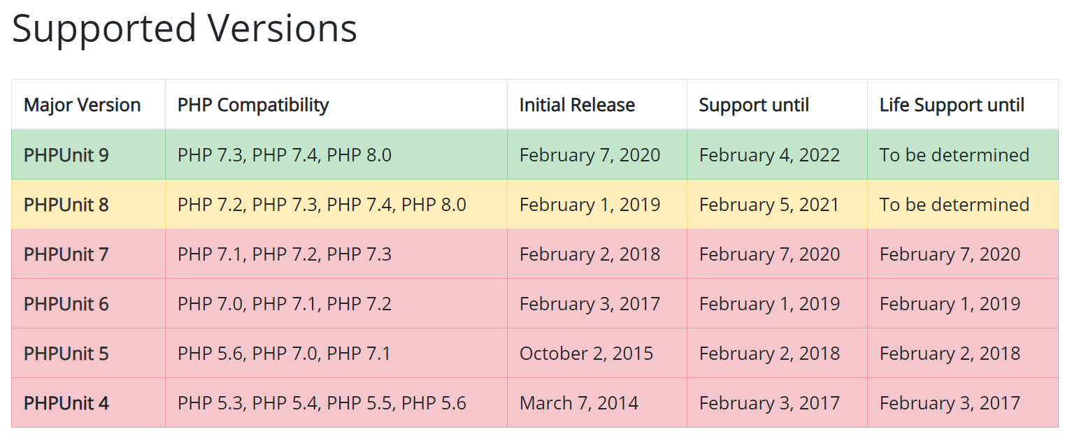Select PHPUnit 8's To be determined cell
Viewport: 1072px width, 436px height.
point(955,205)
